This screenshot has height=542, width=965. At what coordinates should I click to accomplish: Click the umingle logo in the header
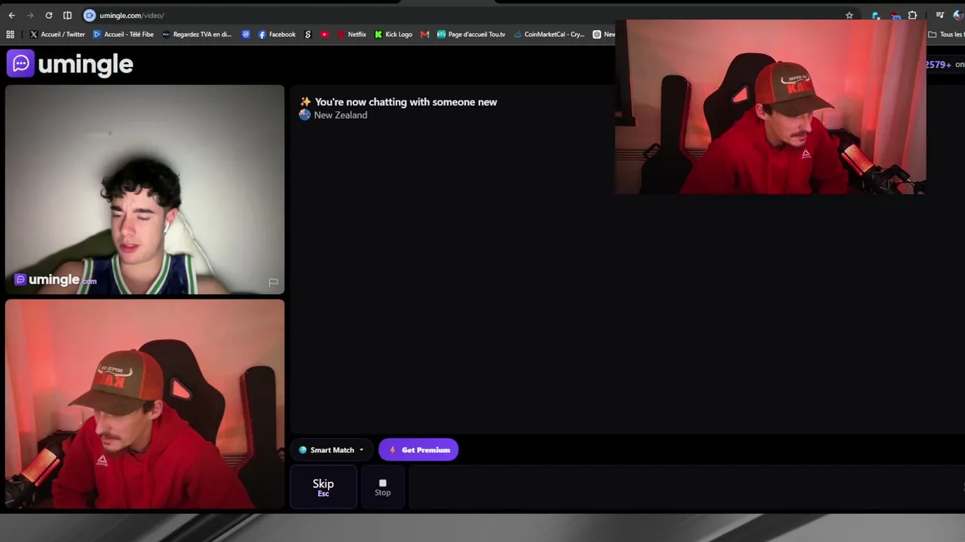tap(70, 64)
